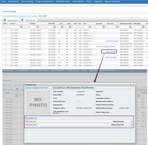Select the checkbox for the GARDENER shift row
This screenshot has width=148, height=145.
click(6, 60)
